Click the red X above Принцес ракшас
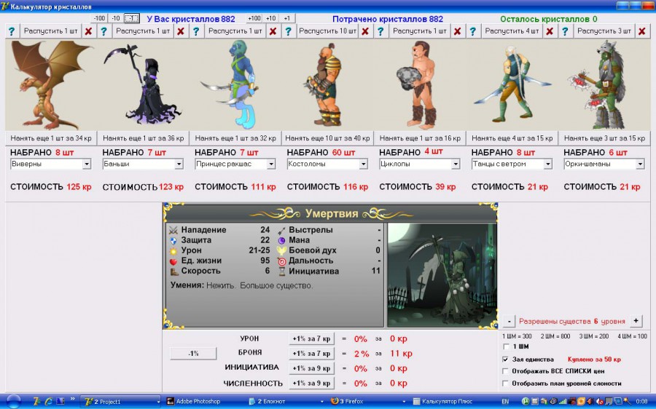Viewport: 656px width, 409px height. click(x=273, y=31)
